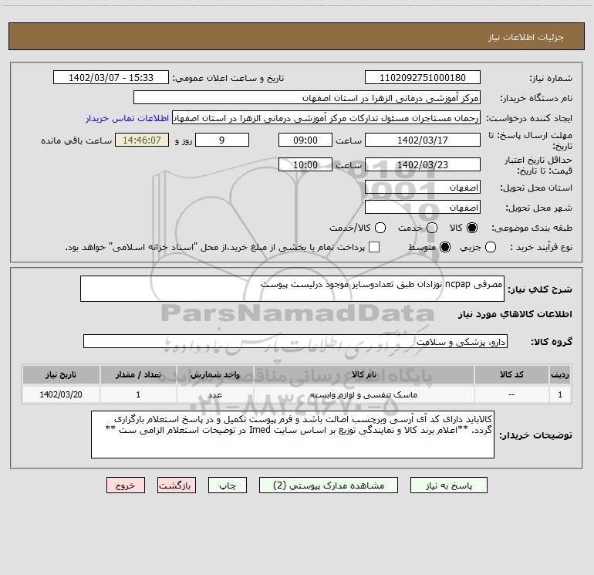The height and width of the screenshot is (575, 594).
Task: Click the نام کالا column header
Action: point(363,374)
